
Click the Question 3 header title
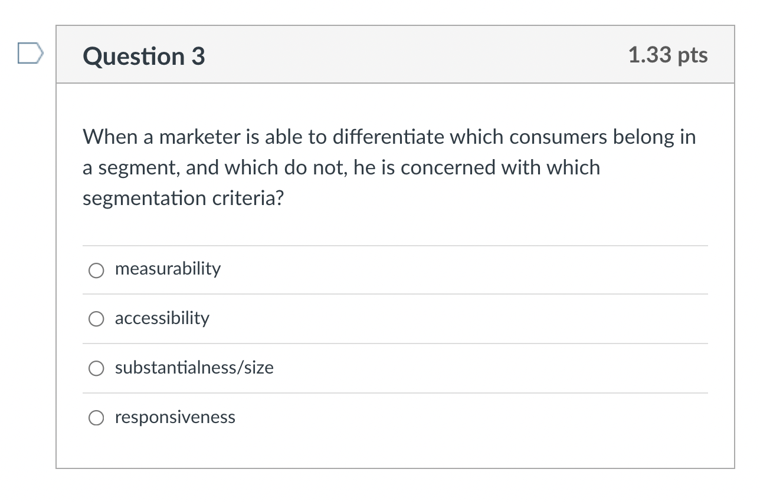tap(143, 56)
